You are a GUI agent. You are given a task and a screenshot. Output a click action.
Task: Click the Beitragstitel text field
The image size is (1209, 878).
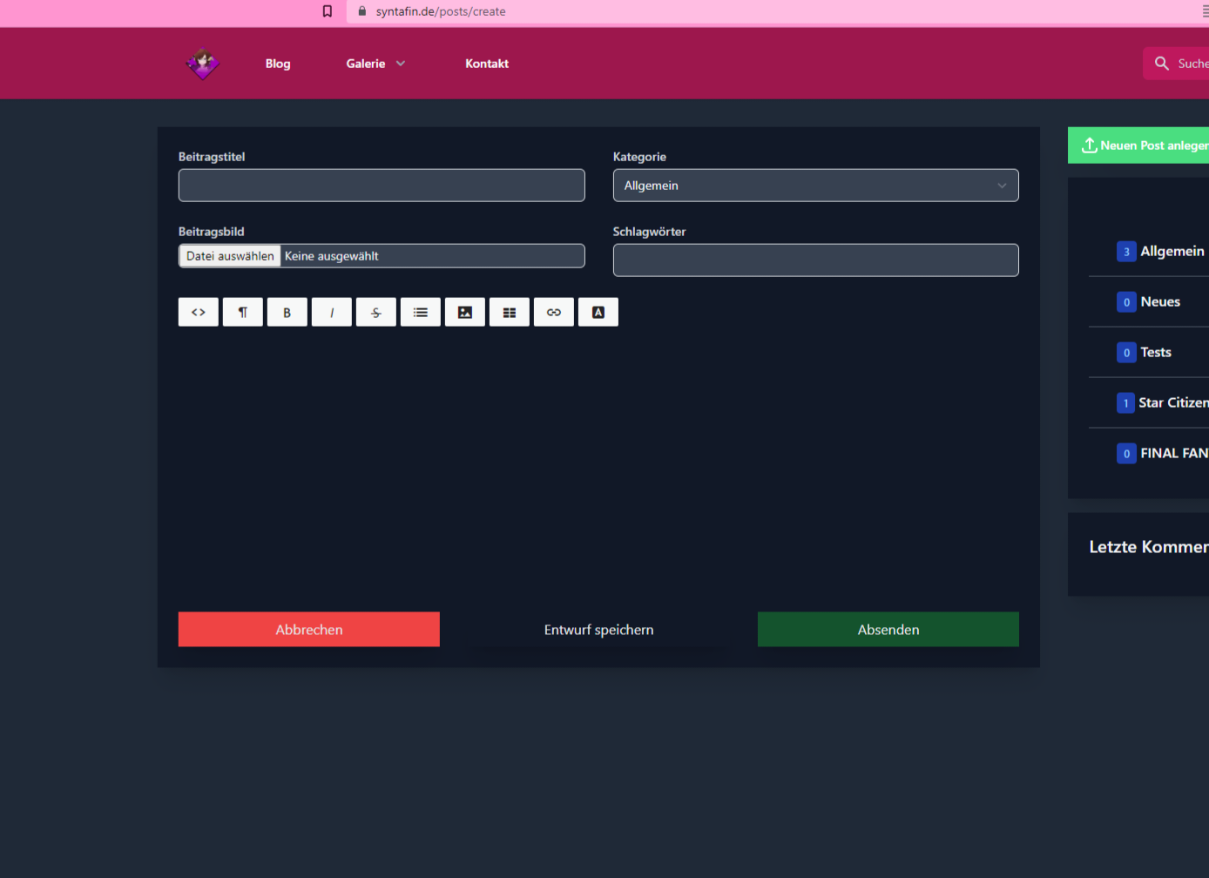[382, 186]
